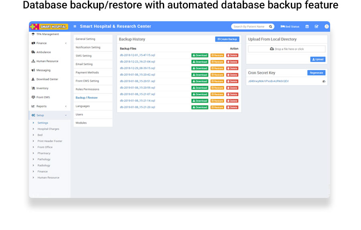Click the Regenerate cron key button
Image resolution: width=361 pixels, height=230 pixels.
click(x=316, y=73)
